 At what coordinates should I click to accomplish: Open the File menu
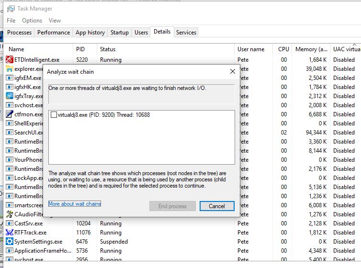coord(11,21)
